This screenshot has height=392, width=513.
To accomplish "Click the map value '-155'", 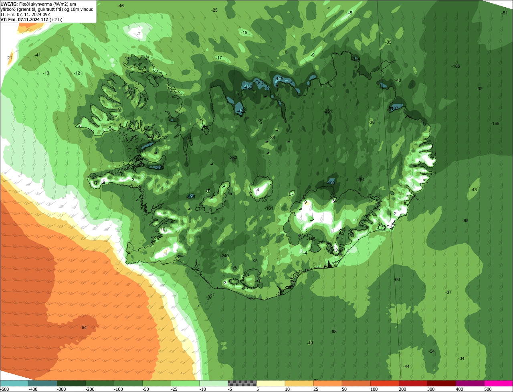I will tap(495, 123).
